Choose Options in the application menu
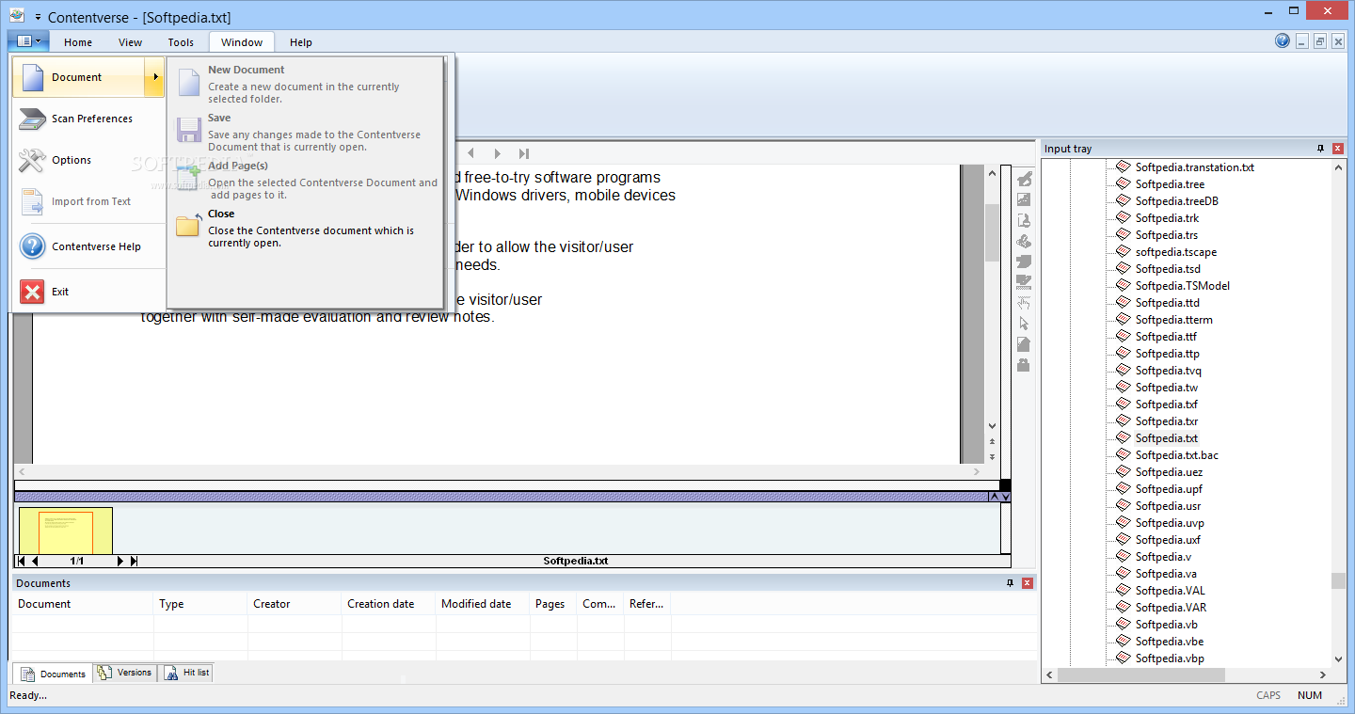 (88, 160)
